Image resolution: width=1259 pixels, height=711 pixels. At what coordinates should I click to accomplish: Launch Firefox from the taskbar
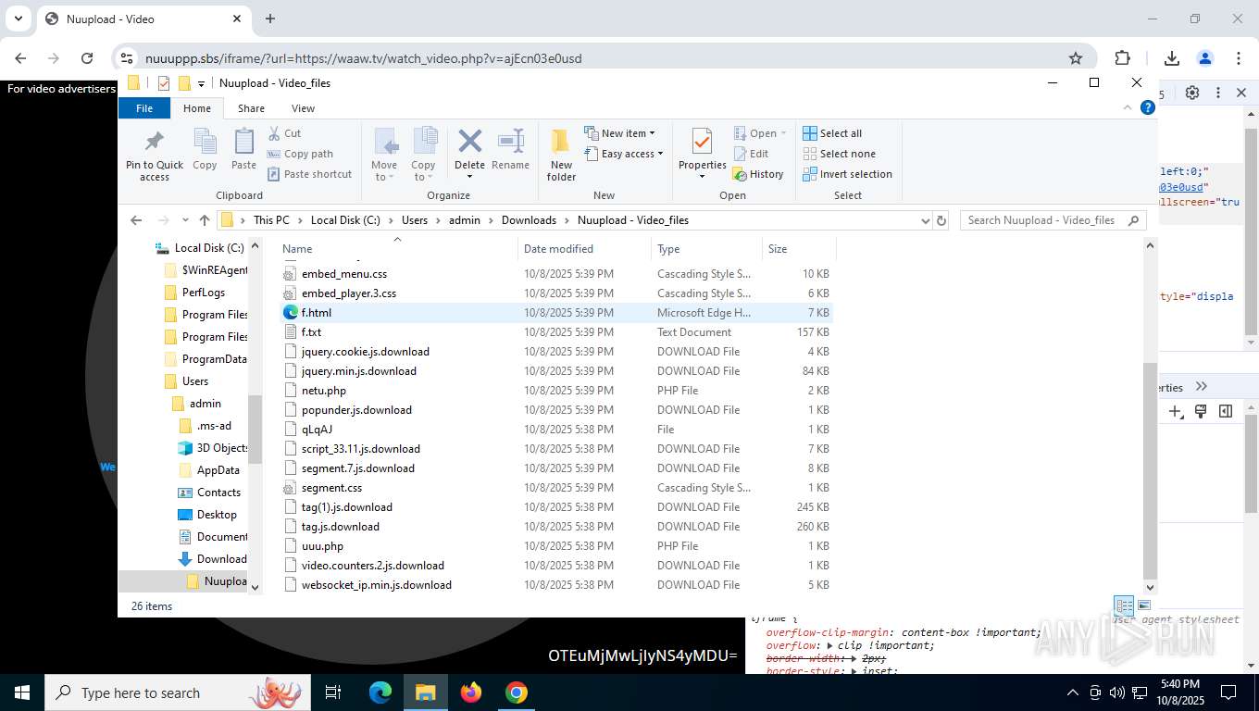[471, 692]
